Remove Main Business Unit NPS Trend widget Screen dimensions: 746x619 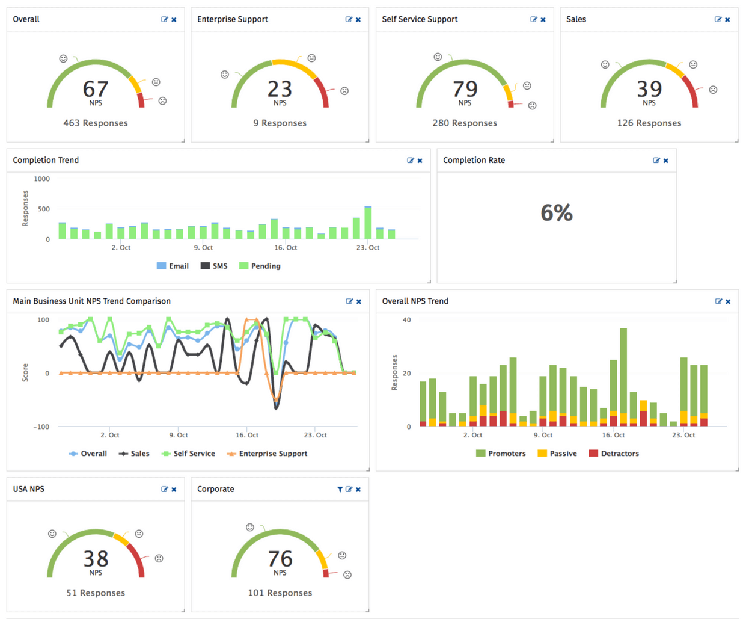coord(359,301)
